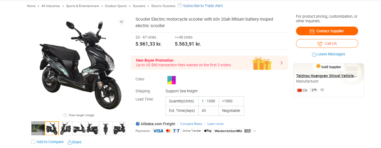Tick the Add to Compare checkbox

pyautogui.click(x=33, y=142)
